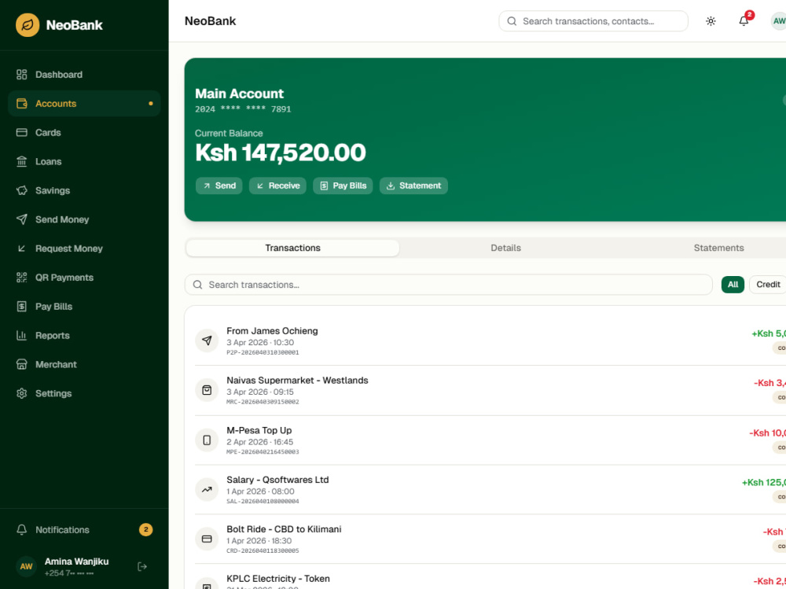Click the Notifications badge showing 2
786x589 pixels.
point(146,530)
